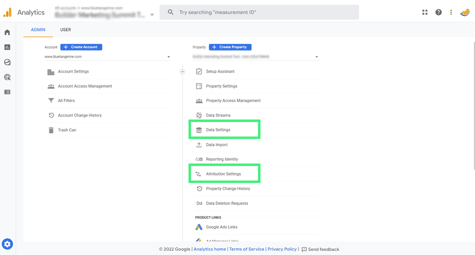Open the Analytics home footer link
Screen dimensions: 475x255
tap(209, 249)
